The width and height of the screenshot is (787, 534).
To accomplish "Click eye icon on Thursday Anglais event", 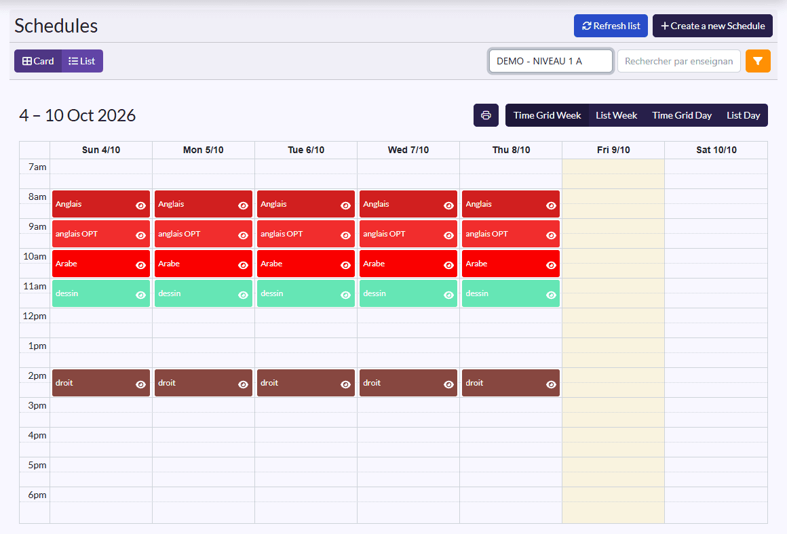I will [551, 205].
